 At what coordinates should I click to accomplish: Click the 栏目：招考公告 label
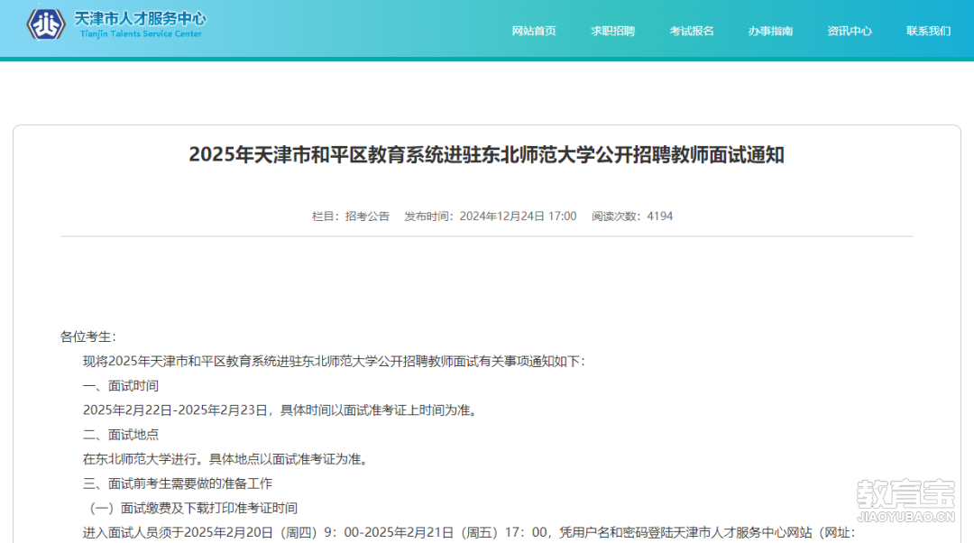(350, 216)
